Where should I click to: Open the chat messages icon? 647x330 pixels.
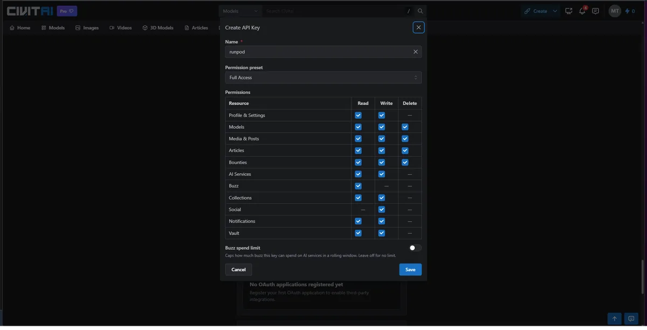coord(595,11)
